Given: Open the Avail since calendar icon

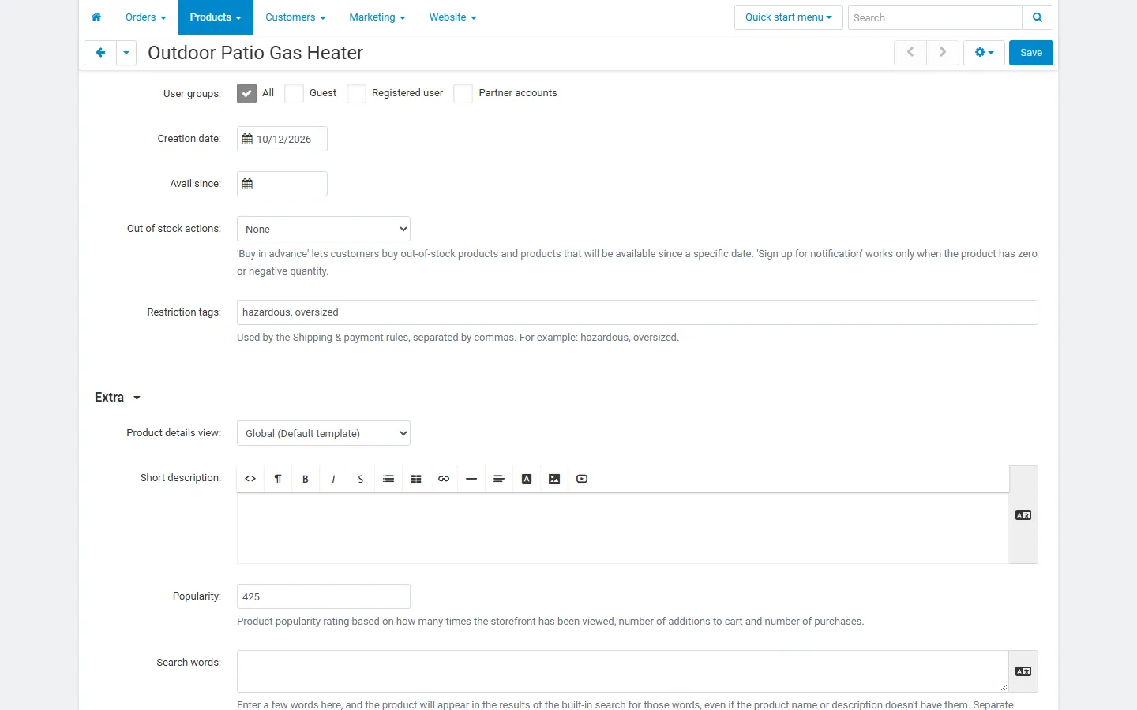Looking at the screenshot, I should pyautogui.click(x=247, y=184).
